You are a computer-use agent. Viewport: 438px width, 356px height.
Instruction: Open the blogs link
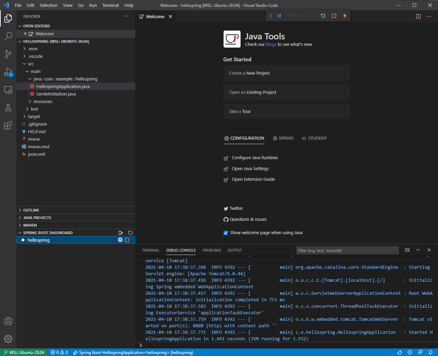point(271,44)
